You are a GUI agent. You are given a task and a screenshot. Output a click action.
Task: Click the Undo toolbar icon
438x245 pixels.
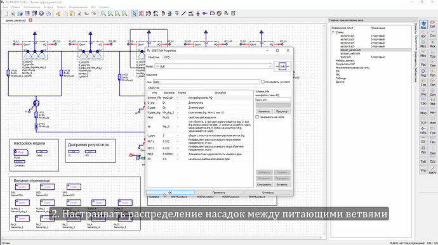(x=86, y=13)
